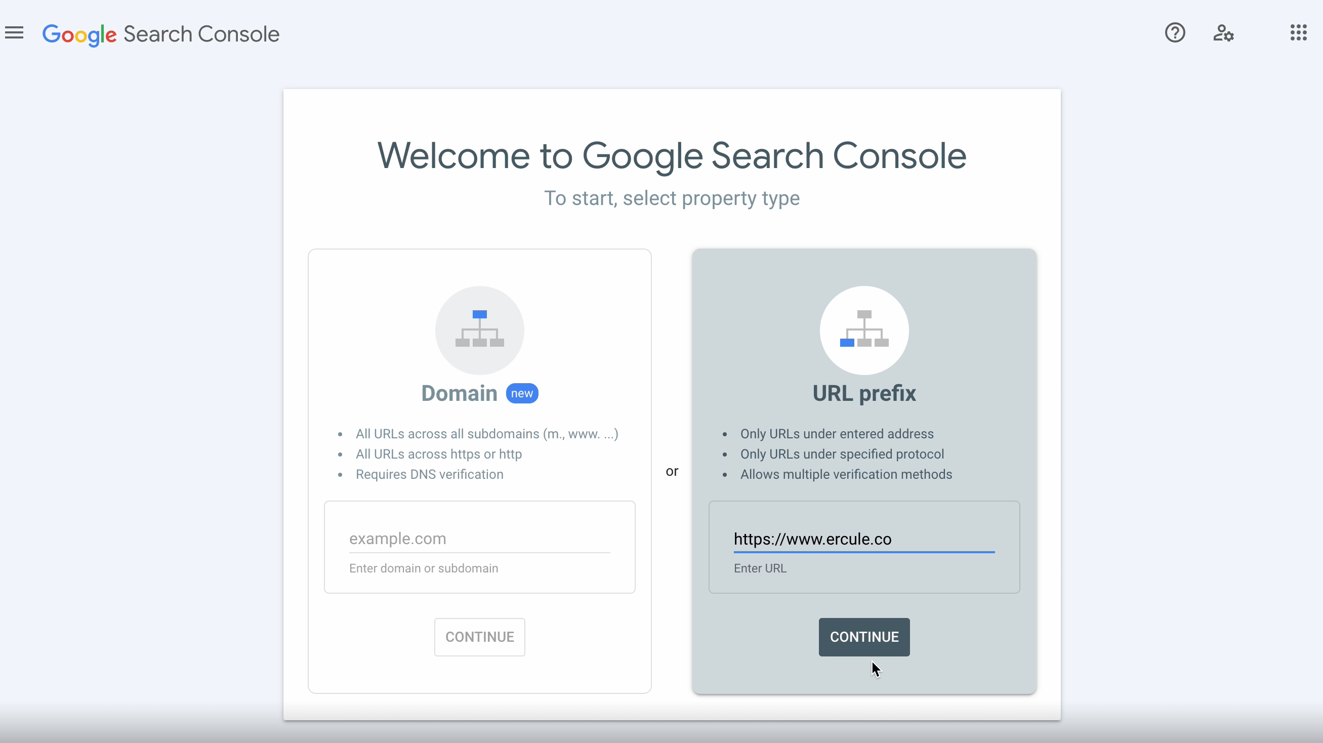Viewport: 1323px width, 743px height.
Task: Open the hamburger navigation menu
Action: click(14, 33)
